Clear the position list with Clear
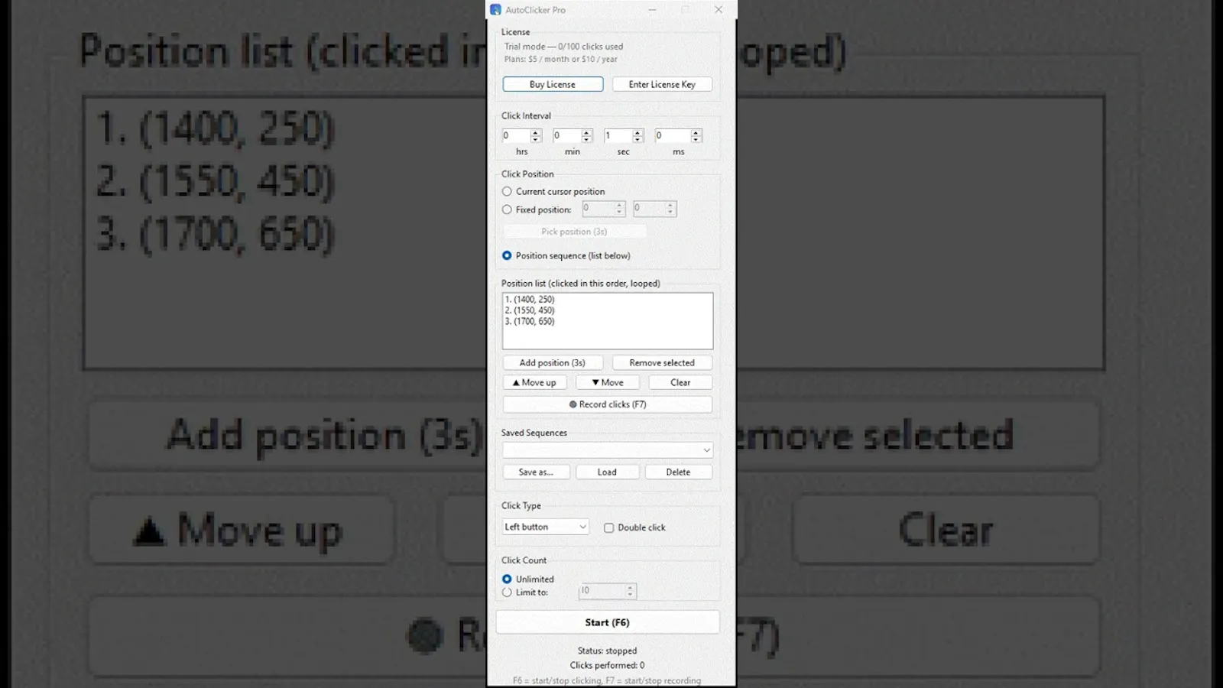Viewport: 1223px width, 688px height. click(x=680, y=382)
